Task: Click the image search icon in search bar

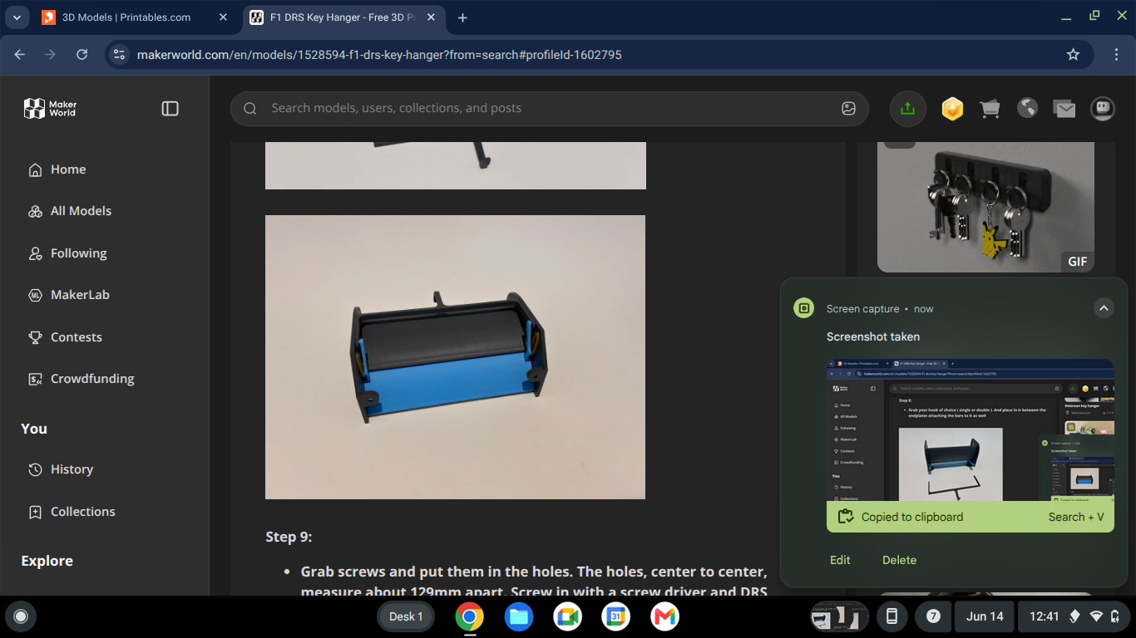Action: point(848,108)
